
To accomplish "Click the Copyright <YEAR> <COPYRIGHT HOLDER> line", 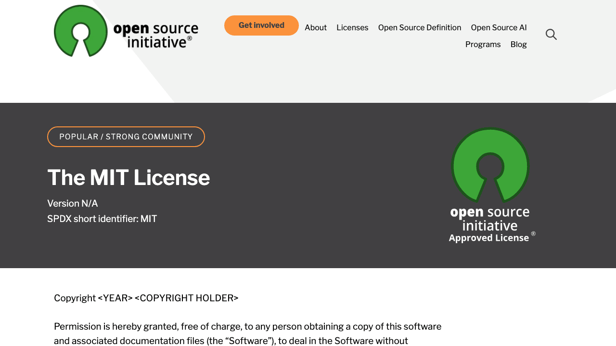I will click(146, 298).
